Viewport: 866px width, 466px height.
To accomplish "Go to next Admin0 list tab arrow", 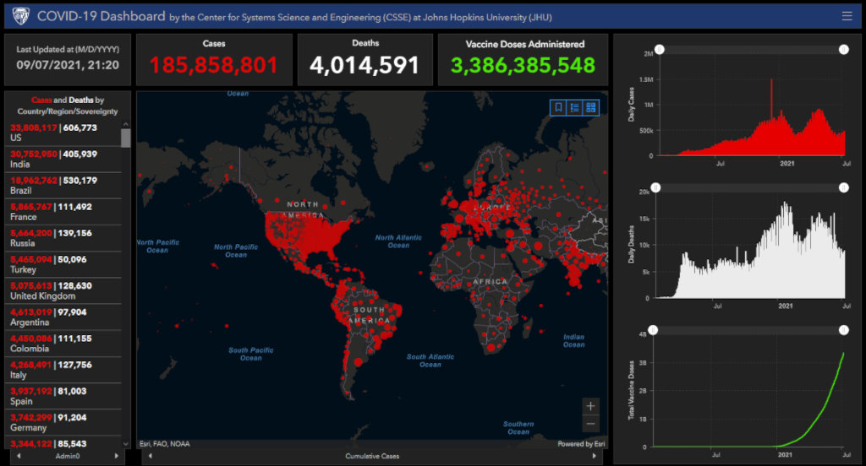I will click(116, 456).
